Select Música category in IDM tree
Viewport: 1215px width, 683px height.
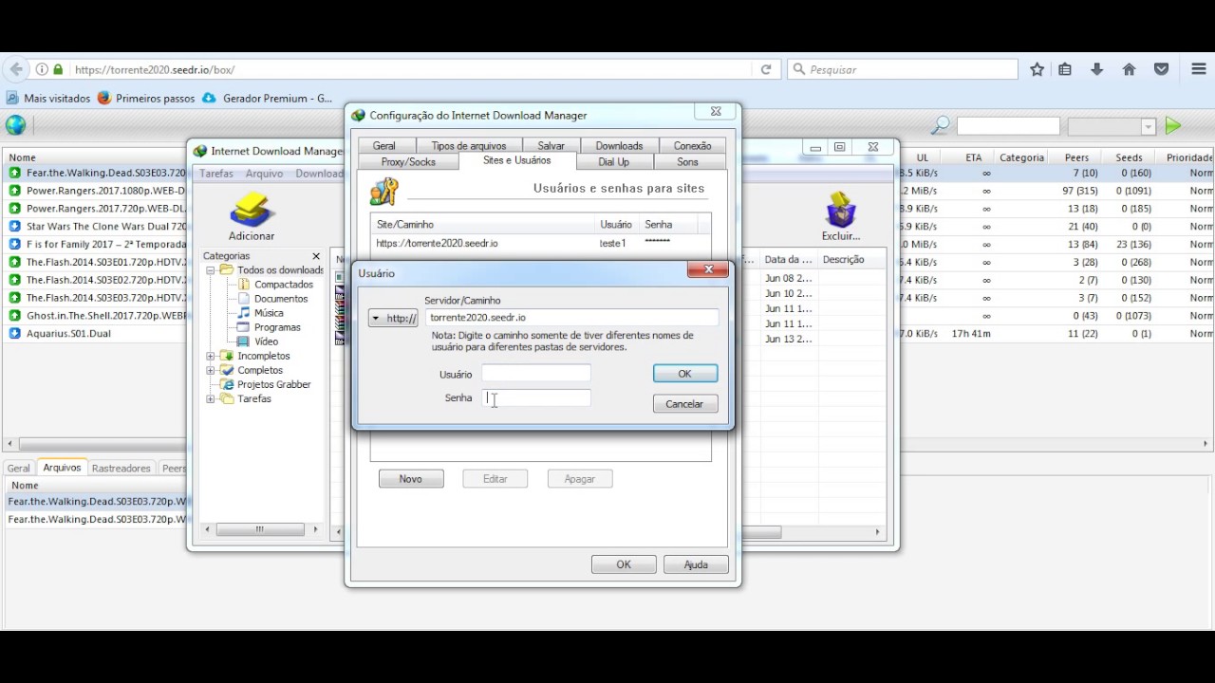(x=268, y=313)
